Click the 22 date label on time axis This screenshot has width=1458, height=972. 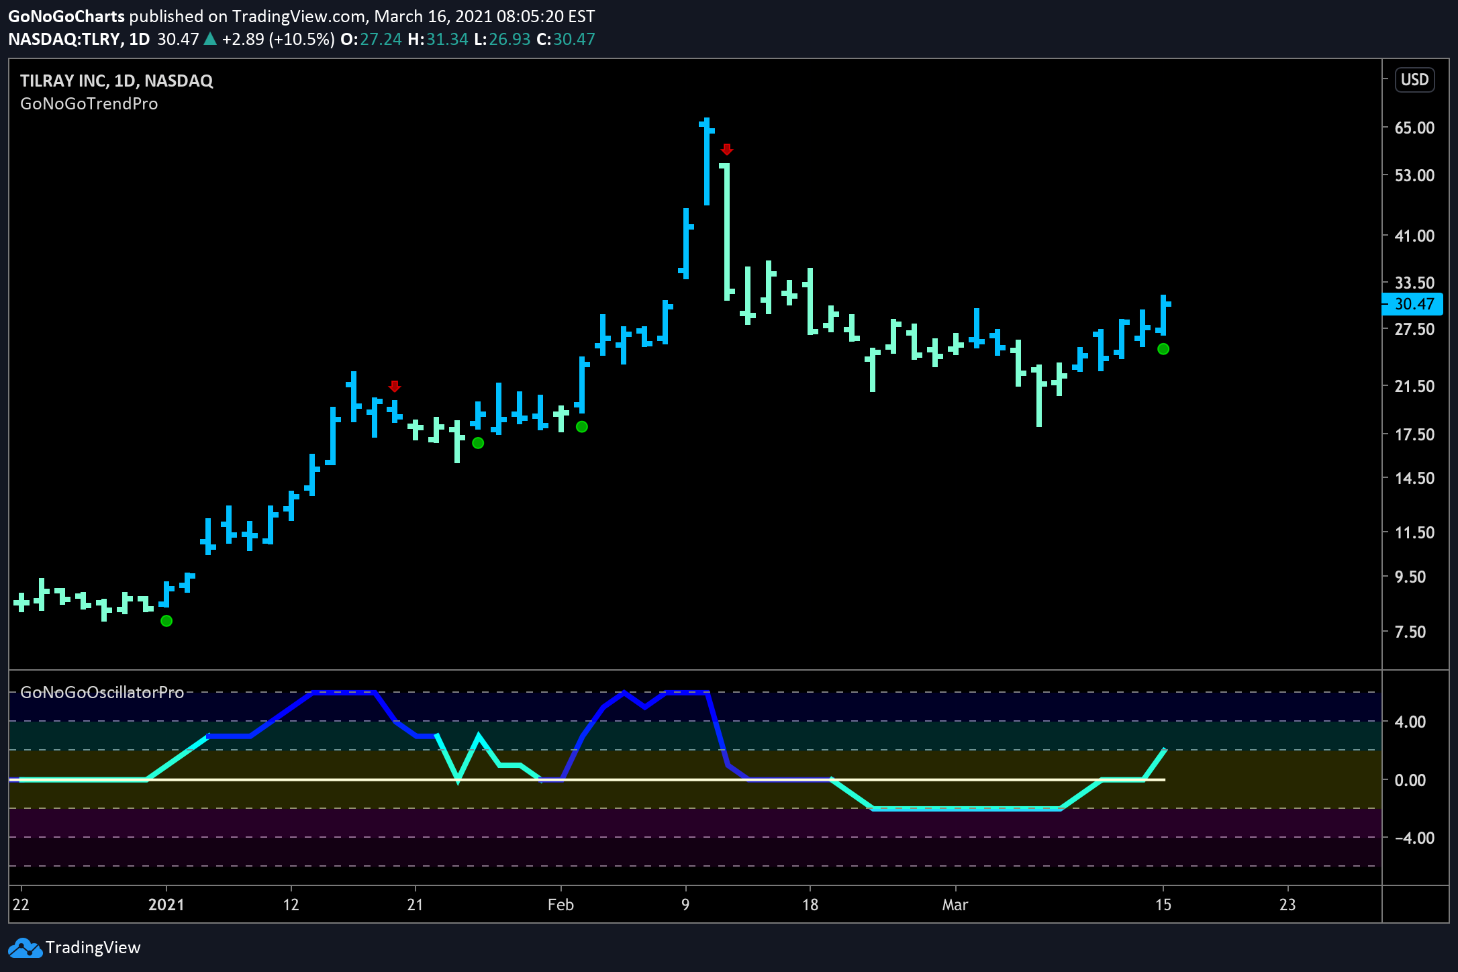[21, 905]
